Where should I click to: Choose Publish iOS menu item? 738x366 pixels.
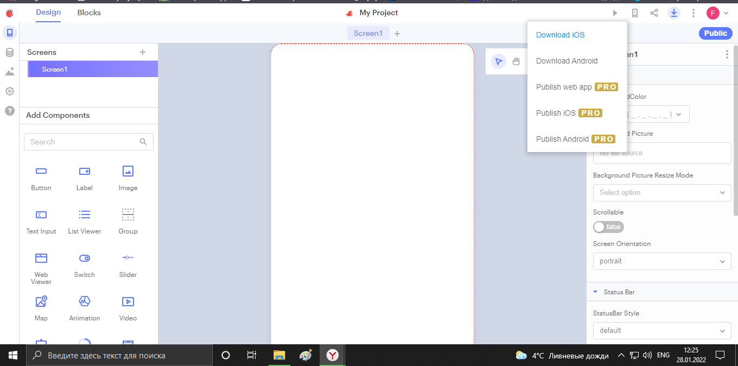point(577,113)
